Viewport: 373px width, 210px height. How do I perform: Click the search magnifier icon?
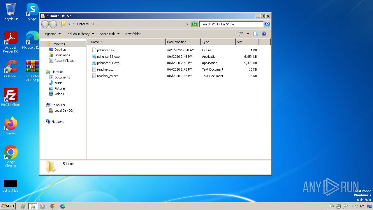(x=267, y=24)
